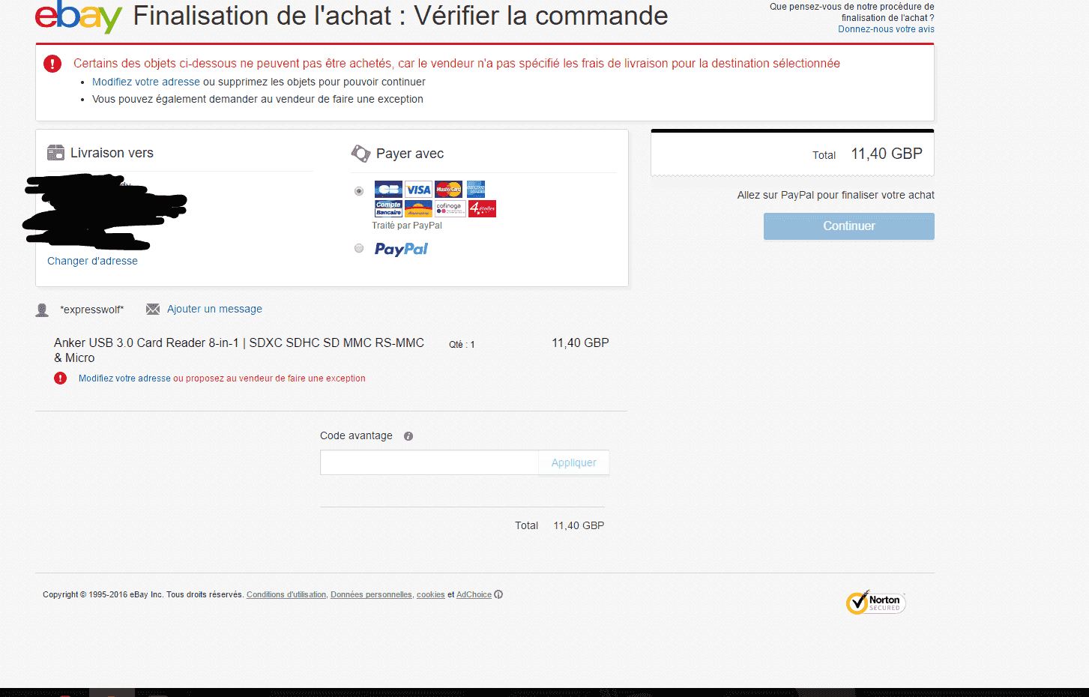
Task: Choose the MasterCard logo
Action: point(448,189)
